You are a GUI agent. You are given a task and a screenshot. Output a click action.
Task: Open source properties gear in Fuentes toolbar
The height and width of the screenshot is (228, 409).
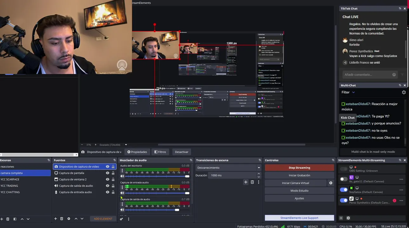[x=69, y=219]
